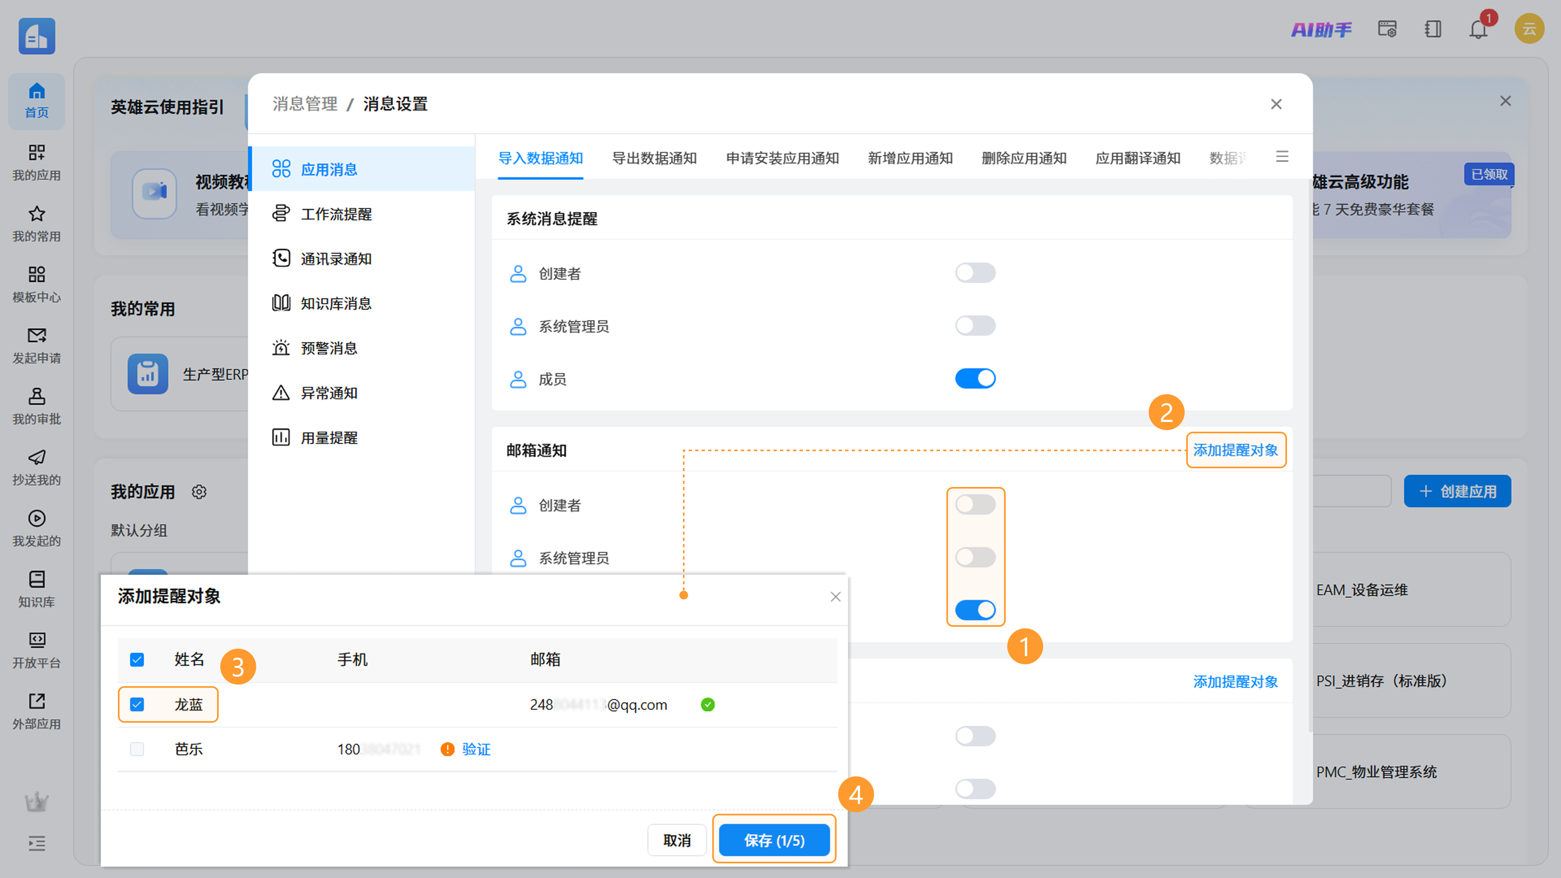Toggle 系统消息提醒 系统管理员 switch
Screen dimensions: 1561x878
point(975,325)
